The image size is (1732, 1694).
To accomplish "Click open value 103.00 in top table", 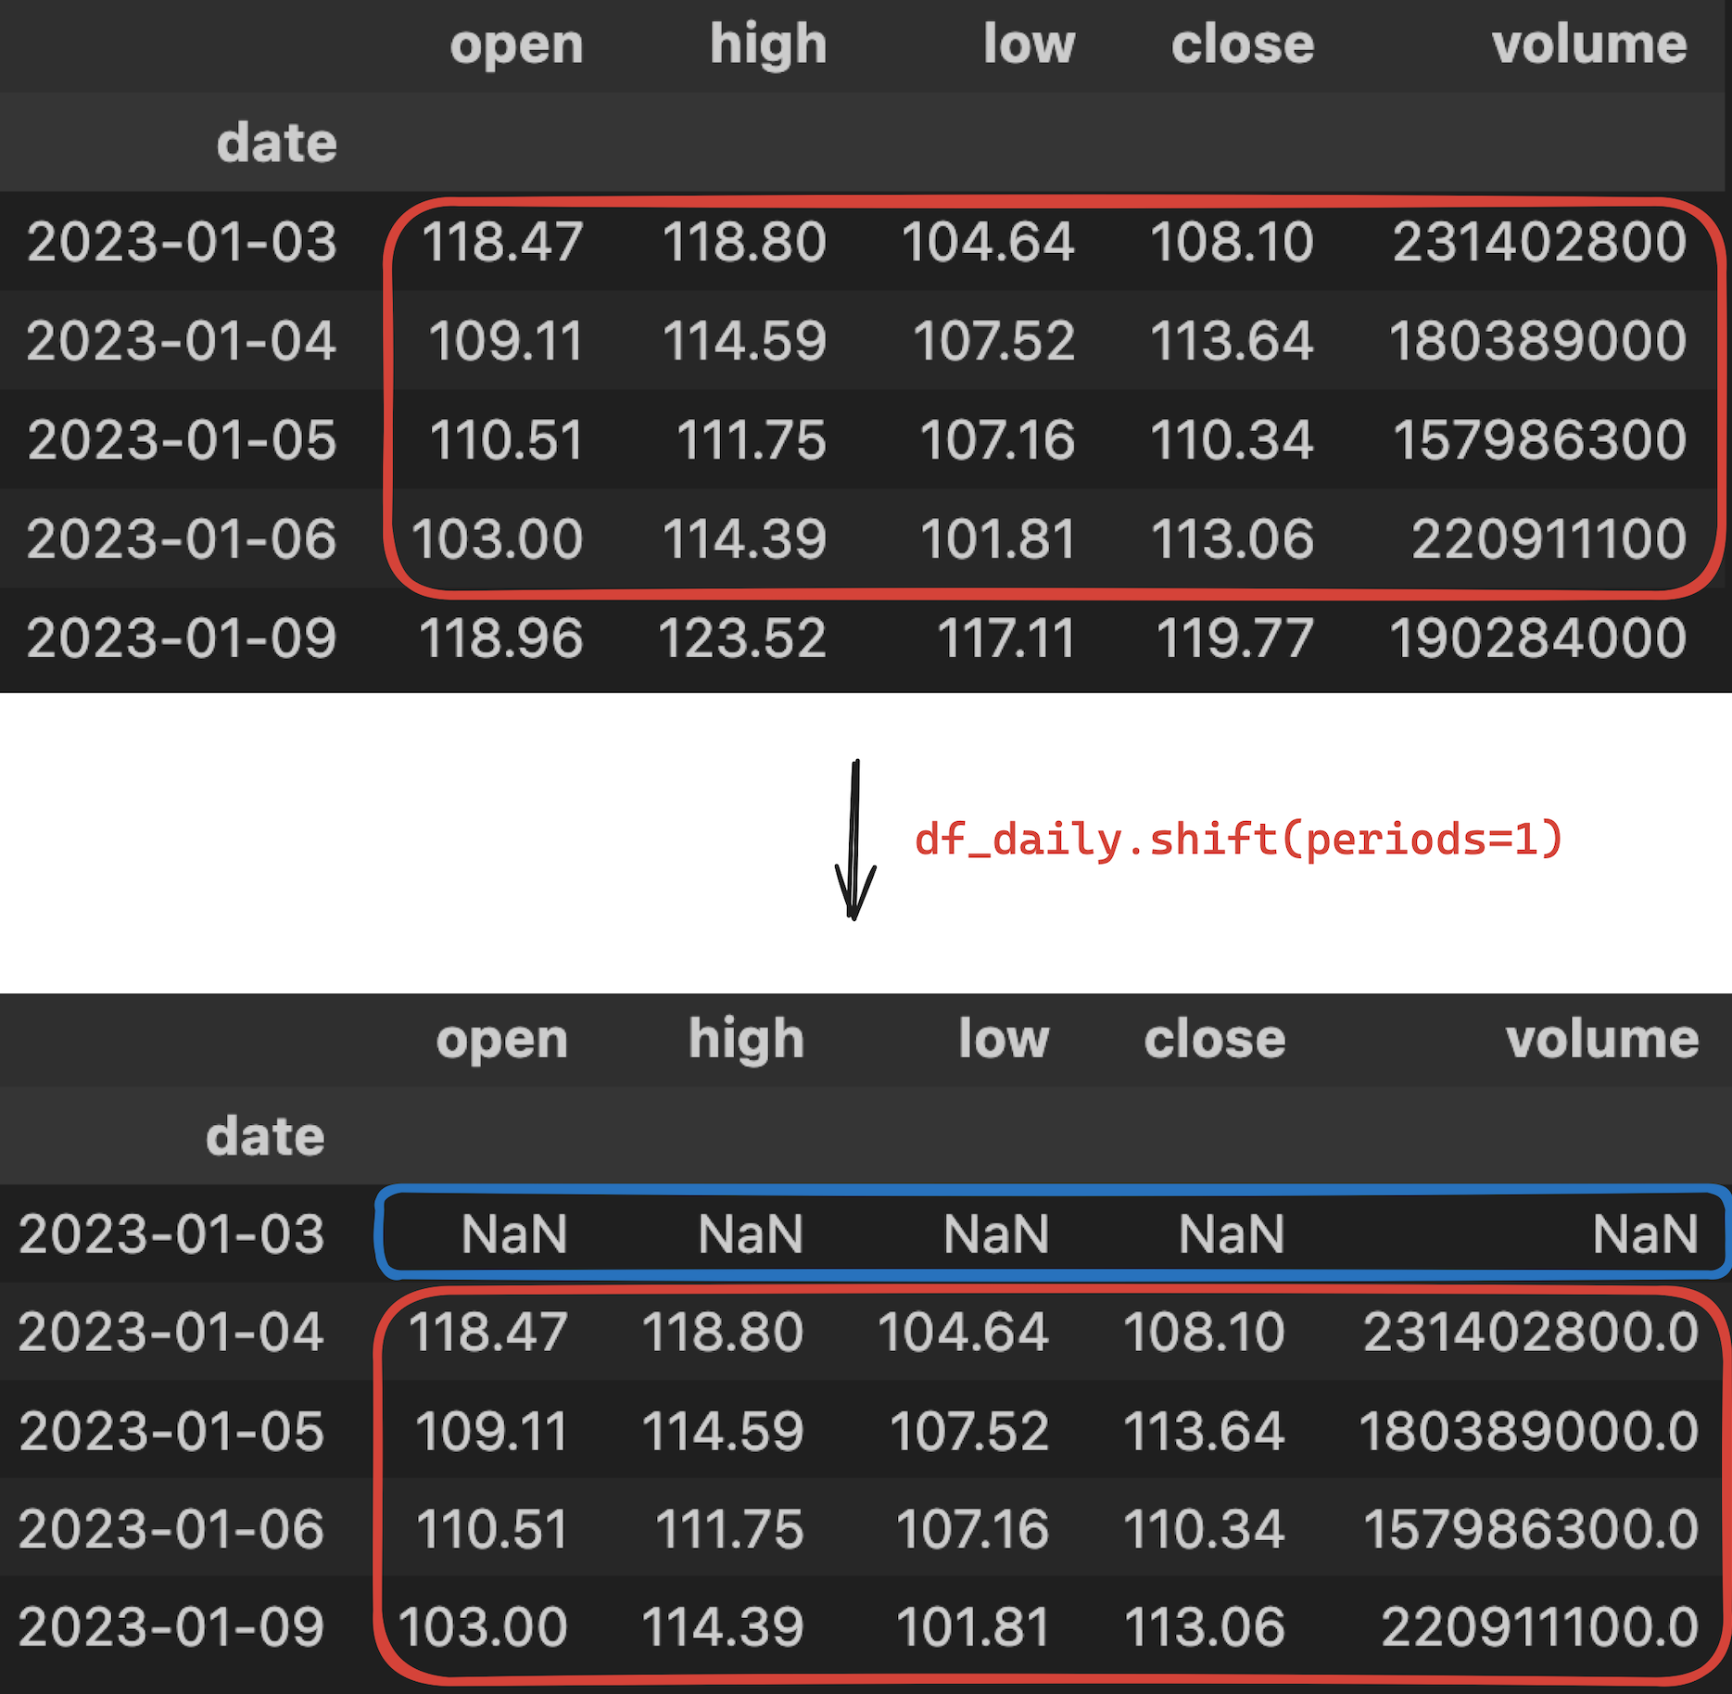I will tap(498, 538).
